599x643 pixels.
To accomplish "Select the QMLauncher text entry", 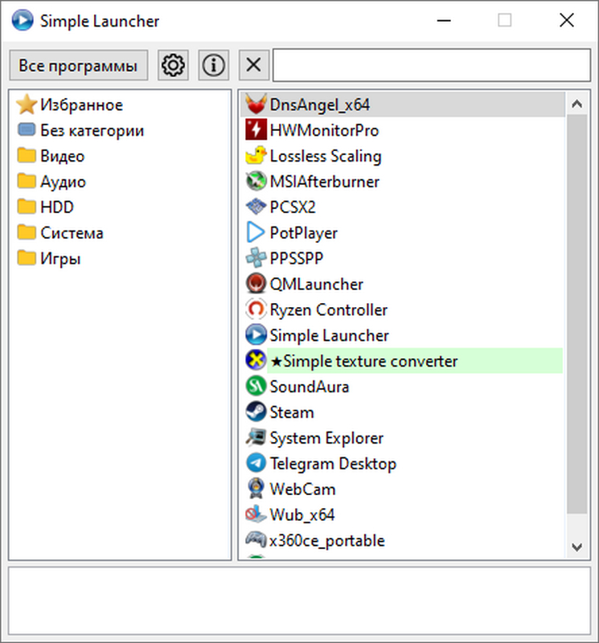I will [316, 285].
